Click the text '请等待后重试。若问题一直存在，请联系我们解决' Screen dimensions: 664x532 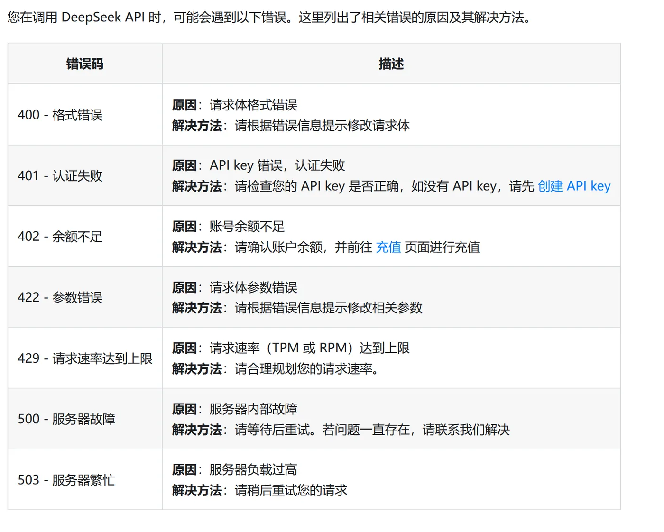tap(372, 430)
